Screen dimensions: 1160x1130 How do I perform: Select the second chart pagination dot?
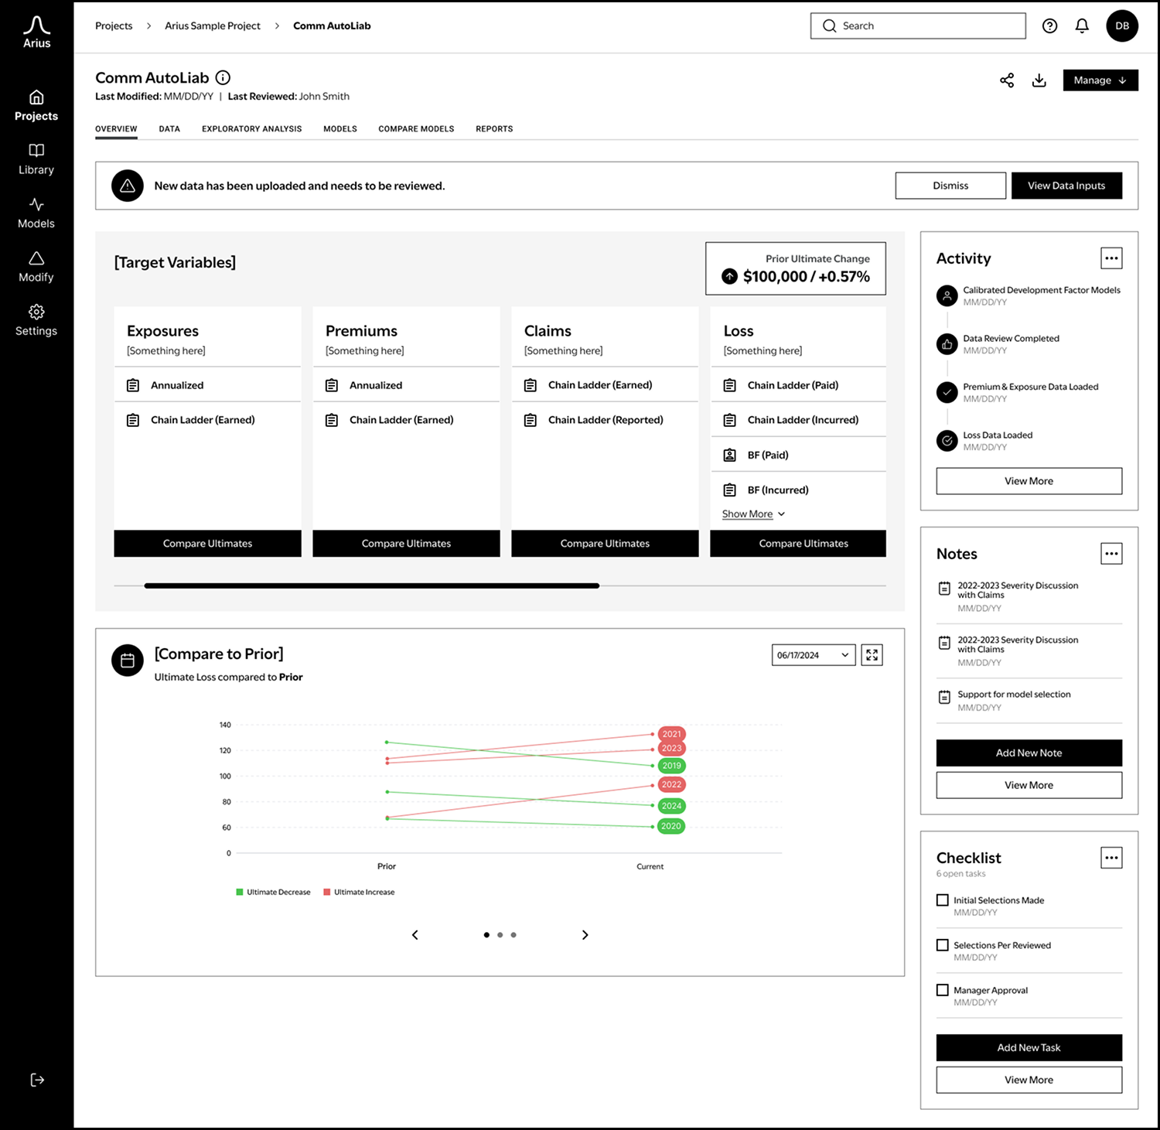click(x=500, y=935)
